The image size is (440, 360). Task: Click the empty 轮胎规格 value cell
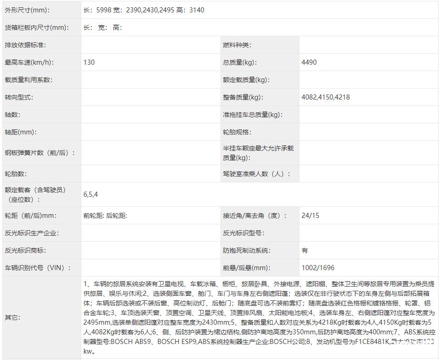(367, 132)
